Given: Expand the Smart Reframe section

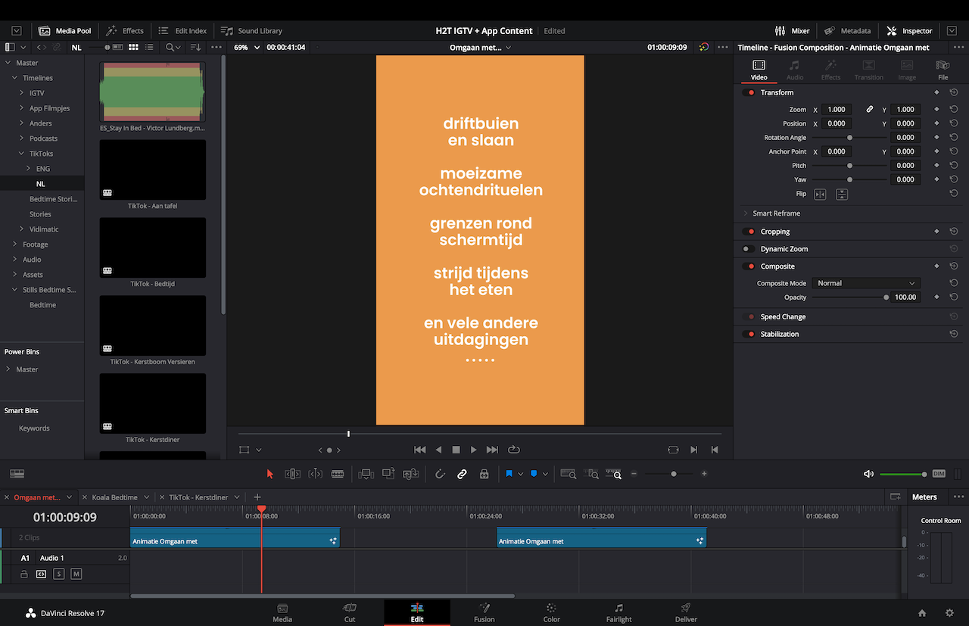Looking at the screenshot, I should [x=746, y=213].
